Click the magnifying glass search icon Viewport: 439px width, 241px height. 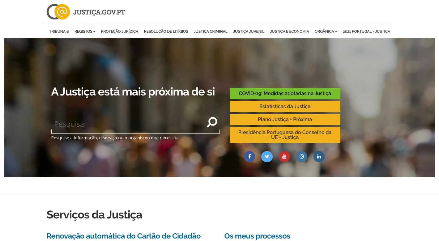pos(212,122)
